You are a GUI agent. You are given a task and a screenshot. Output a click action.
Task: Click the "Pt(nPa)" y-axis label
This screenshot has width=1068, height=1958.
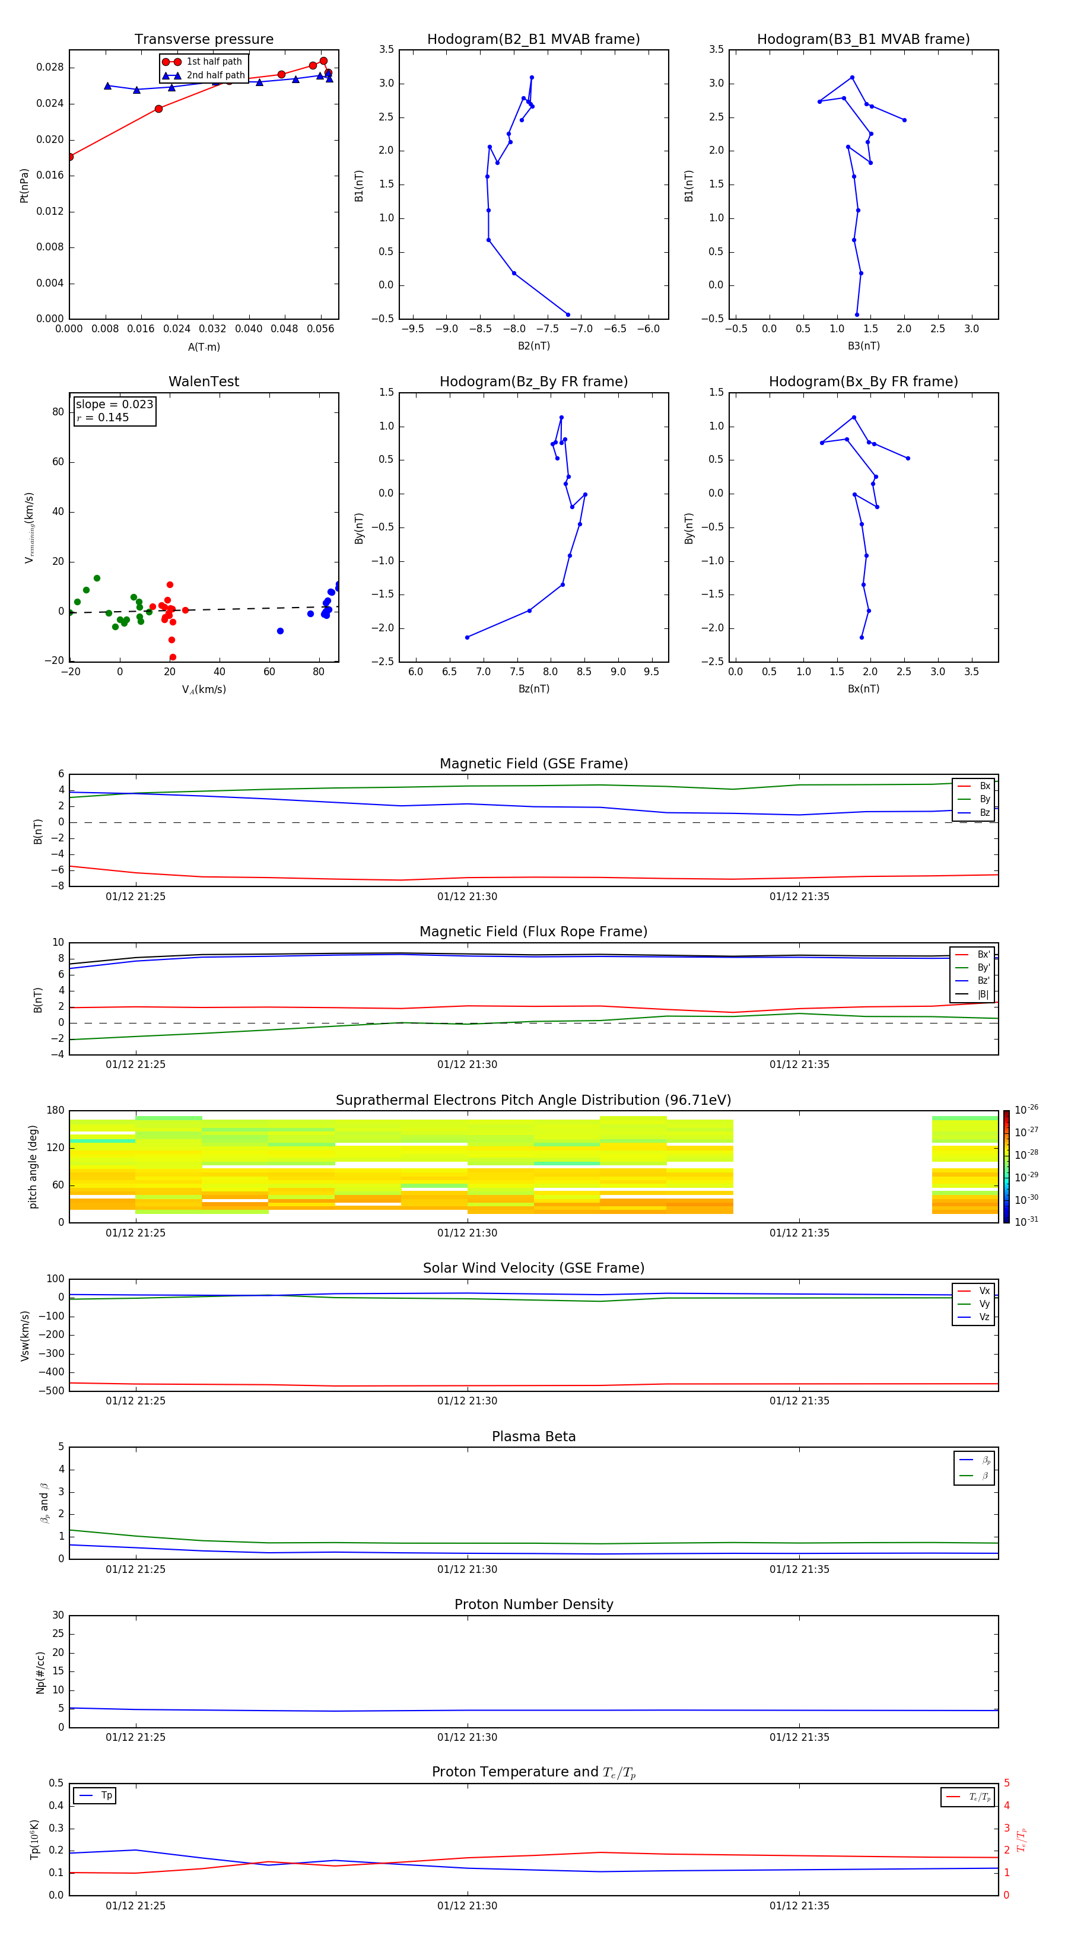tap(24, 185)
